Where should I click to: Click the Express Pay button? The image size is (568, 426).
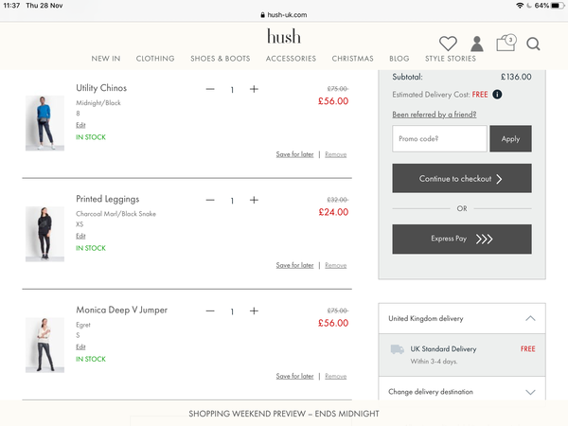pyautogui.click(x=462, y=239)
